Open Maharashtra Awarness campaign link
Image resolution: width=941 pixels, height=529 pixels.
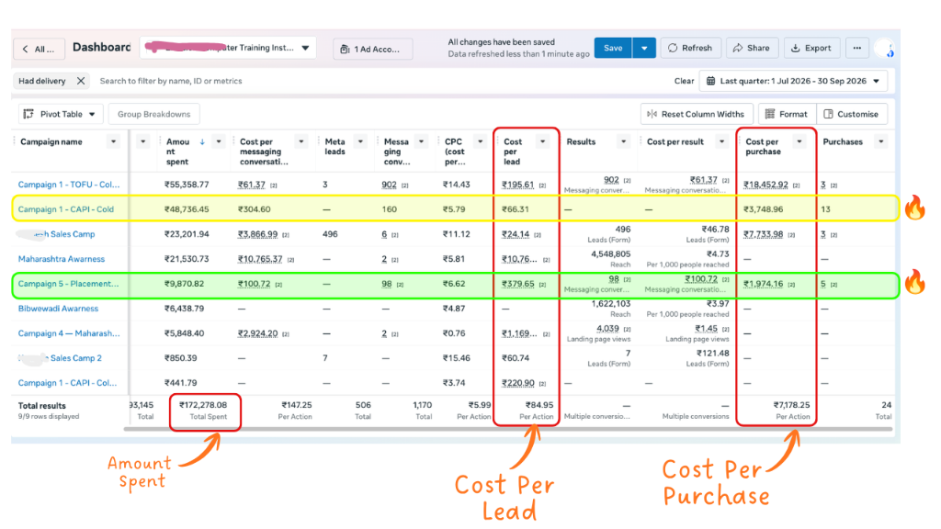(62, 259)
